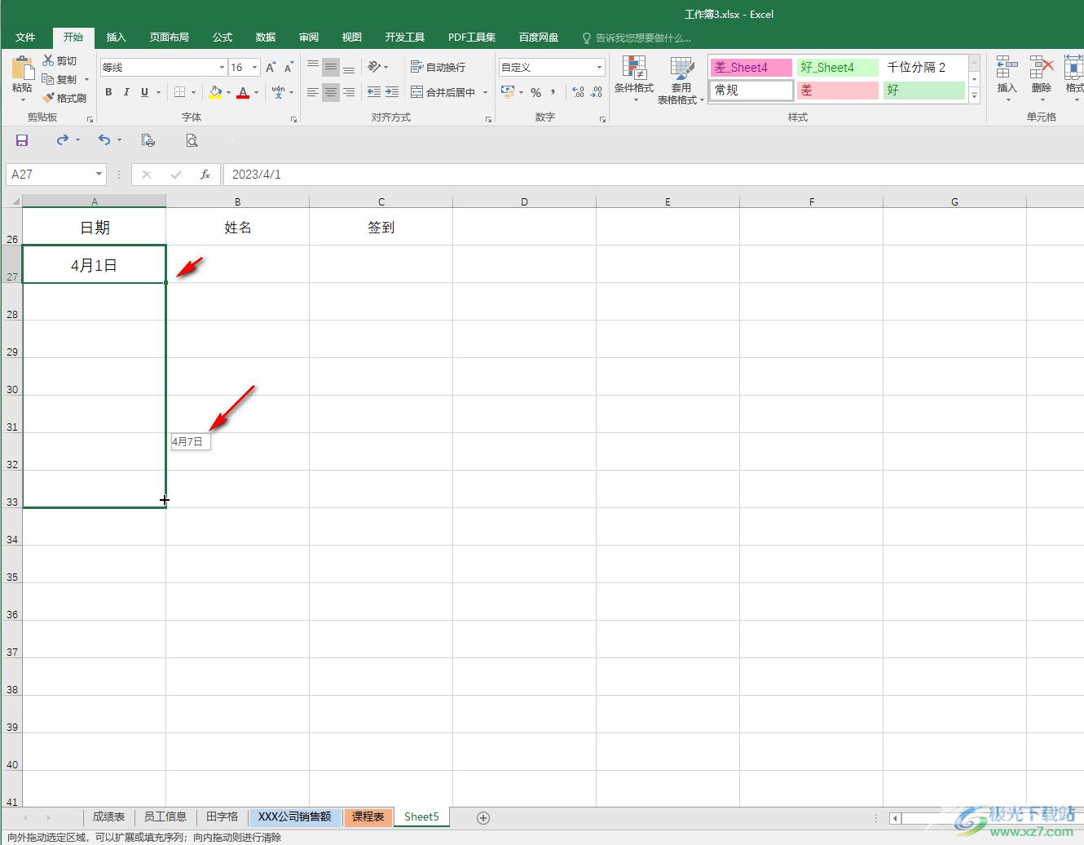Viewport: 1084px width, 845px height.
Task: Align text right
Action: [349, 92]
